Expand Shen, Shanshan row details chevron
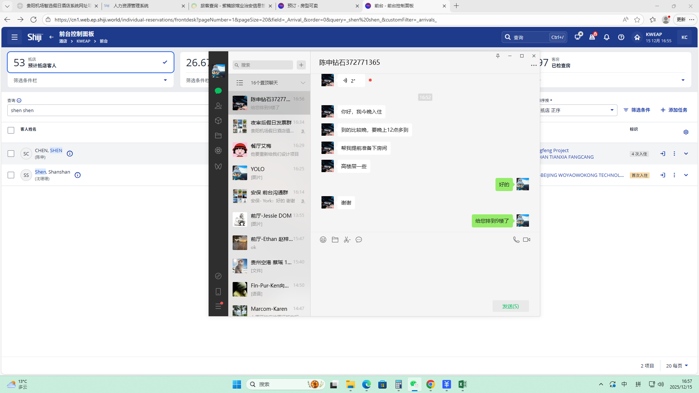 click(686, 175)
